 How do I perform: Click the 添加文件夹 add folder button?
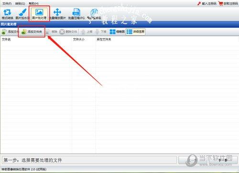pos(32,32)
